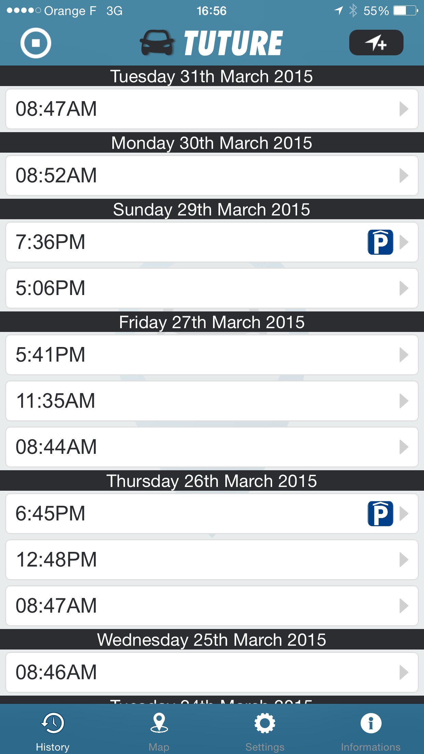
Task: Tap the parking icon on 7:36PM entry
Action: coord(380,242)
